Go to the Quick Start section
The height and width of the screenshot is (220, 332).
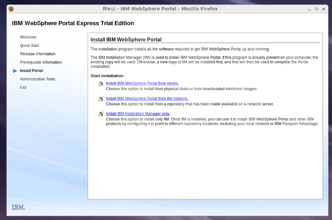coord(30,45)
